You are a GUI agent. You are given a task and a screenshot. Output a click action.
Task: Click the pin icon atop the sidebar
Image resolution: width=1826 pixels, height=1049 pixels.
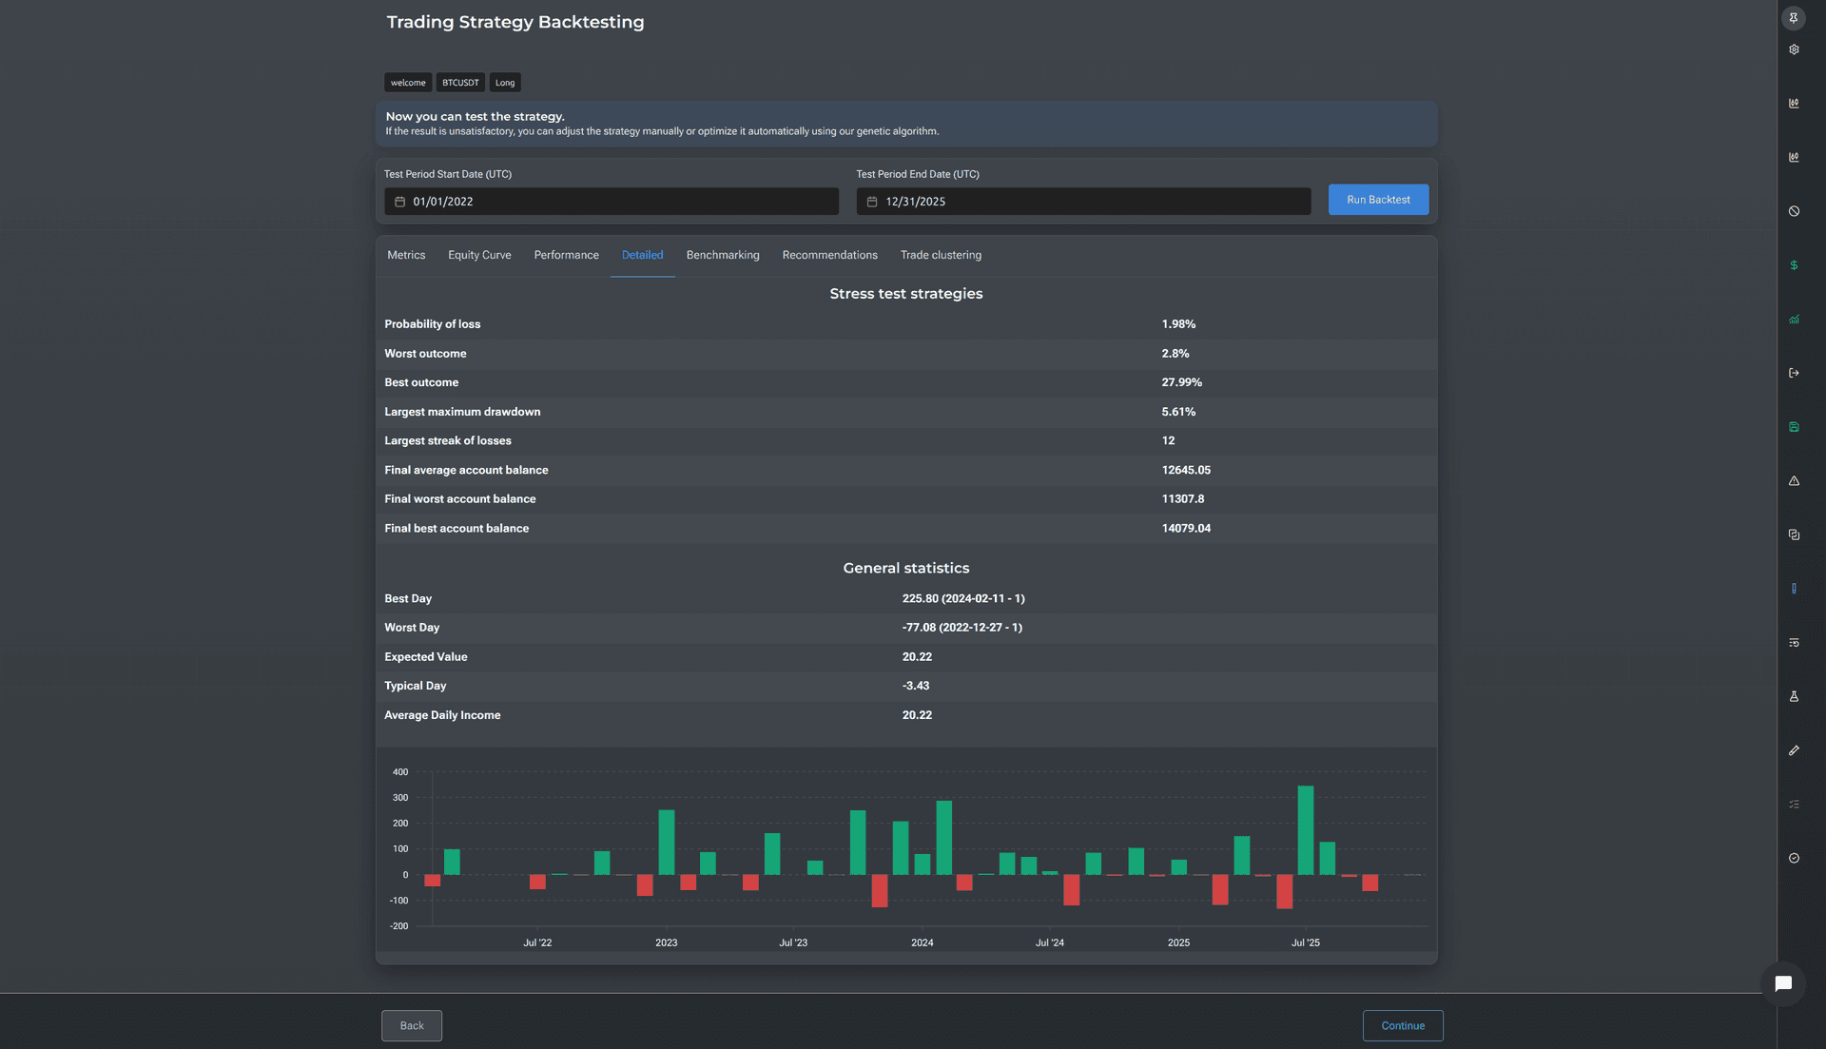click(x=1794, y=18)
